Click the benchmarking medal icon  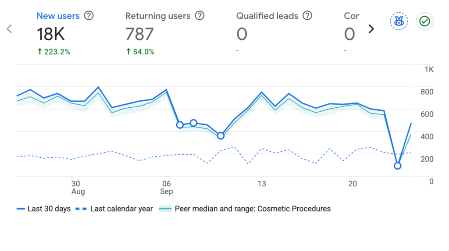(399, 21)
